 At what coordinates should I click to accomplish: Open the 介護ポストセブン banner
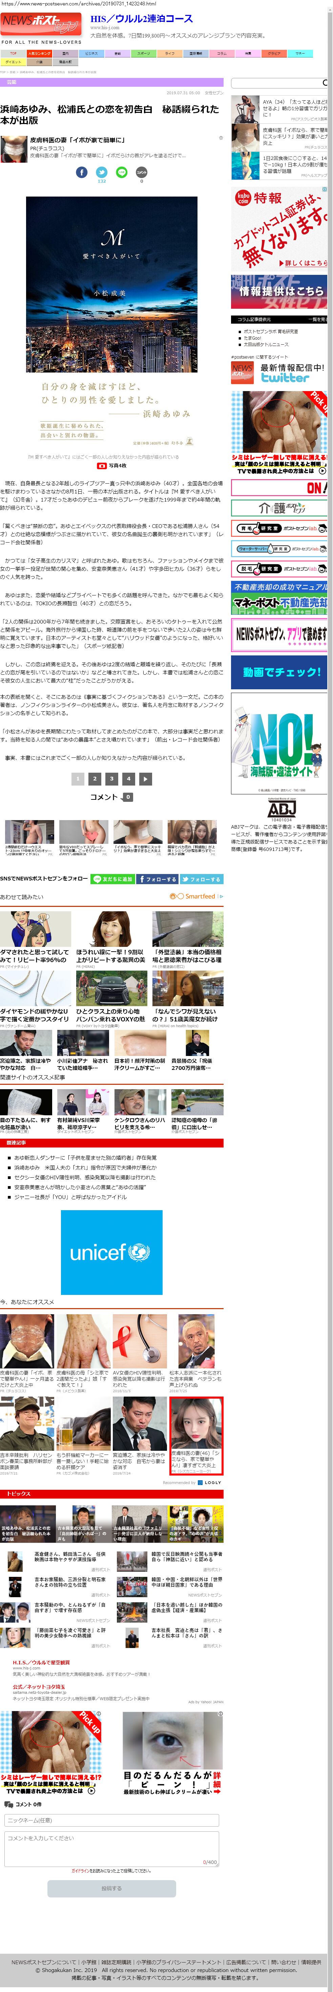[279, 508]
